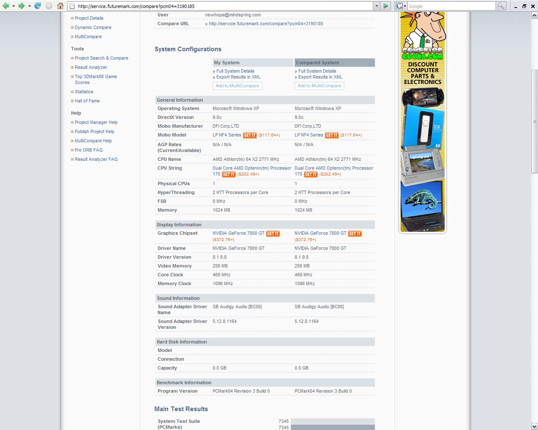Click the browser Forward arrow
The width and height of the screenshot is (538, 430).
click(21, 6)
